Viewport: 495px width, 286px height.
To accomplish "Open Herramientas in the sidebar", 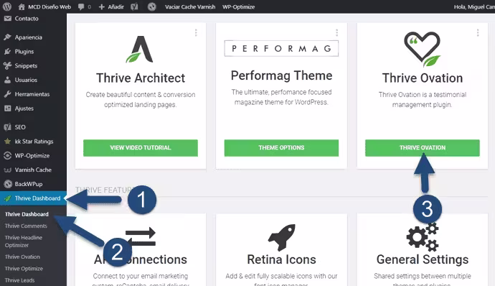I will [32, 94].
